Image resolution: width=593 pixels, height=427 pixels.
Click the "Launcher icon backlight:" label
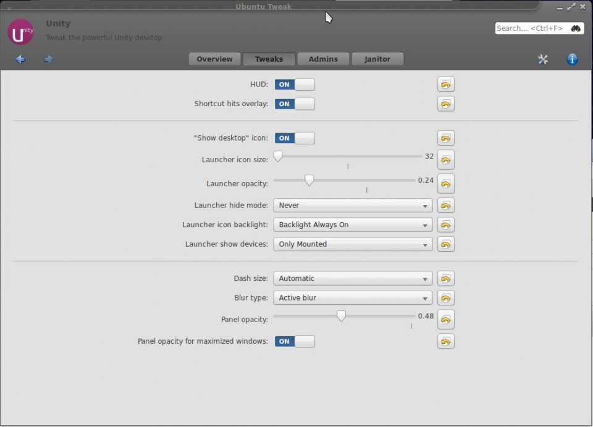pos(225,225)
